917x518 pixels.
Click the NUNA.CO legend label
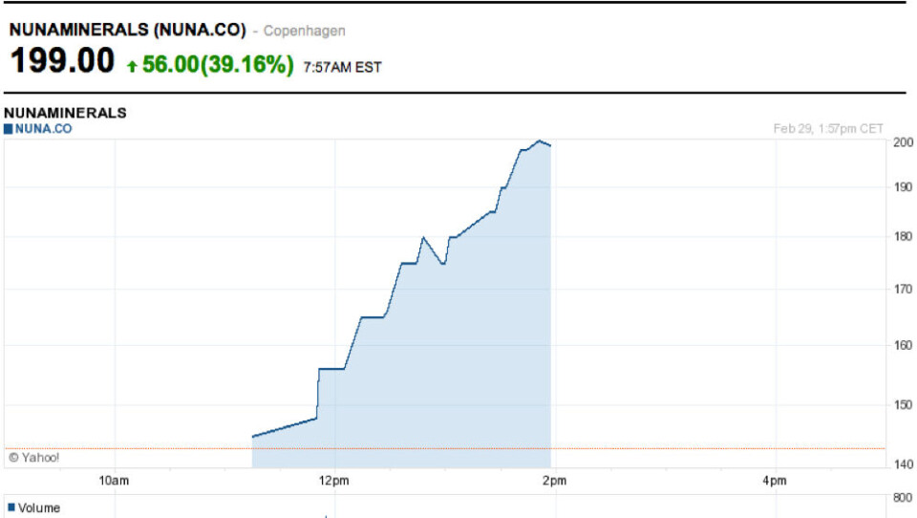click(43, 129)
